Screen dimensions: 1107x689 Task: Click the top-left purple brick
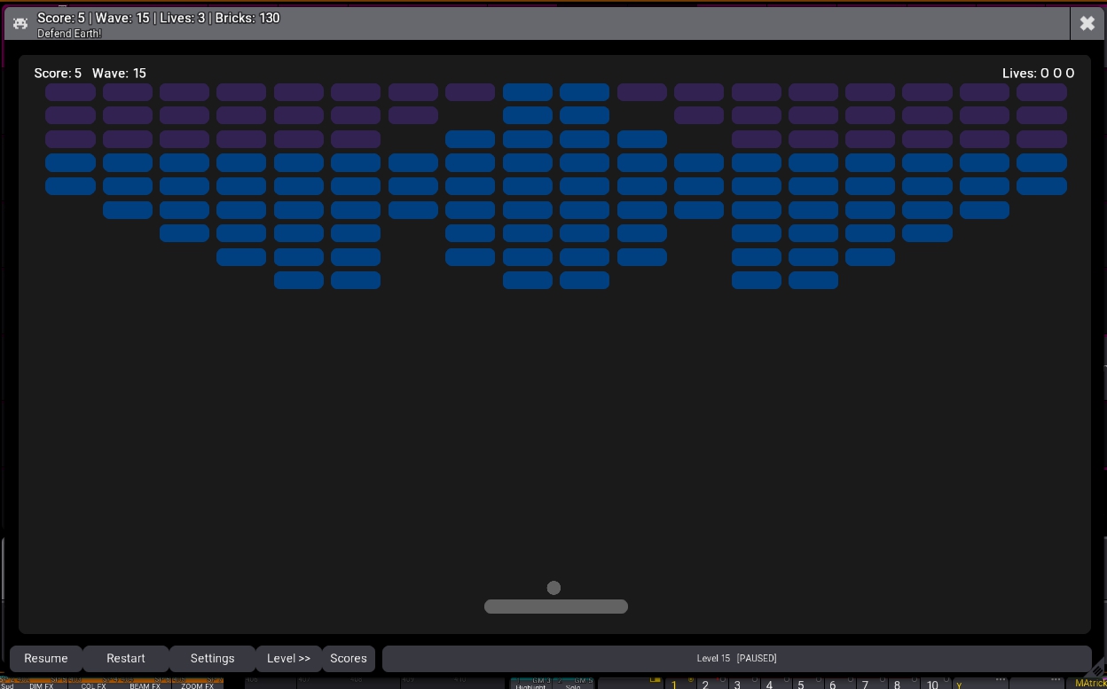tap(70, 92)
